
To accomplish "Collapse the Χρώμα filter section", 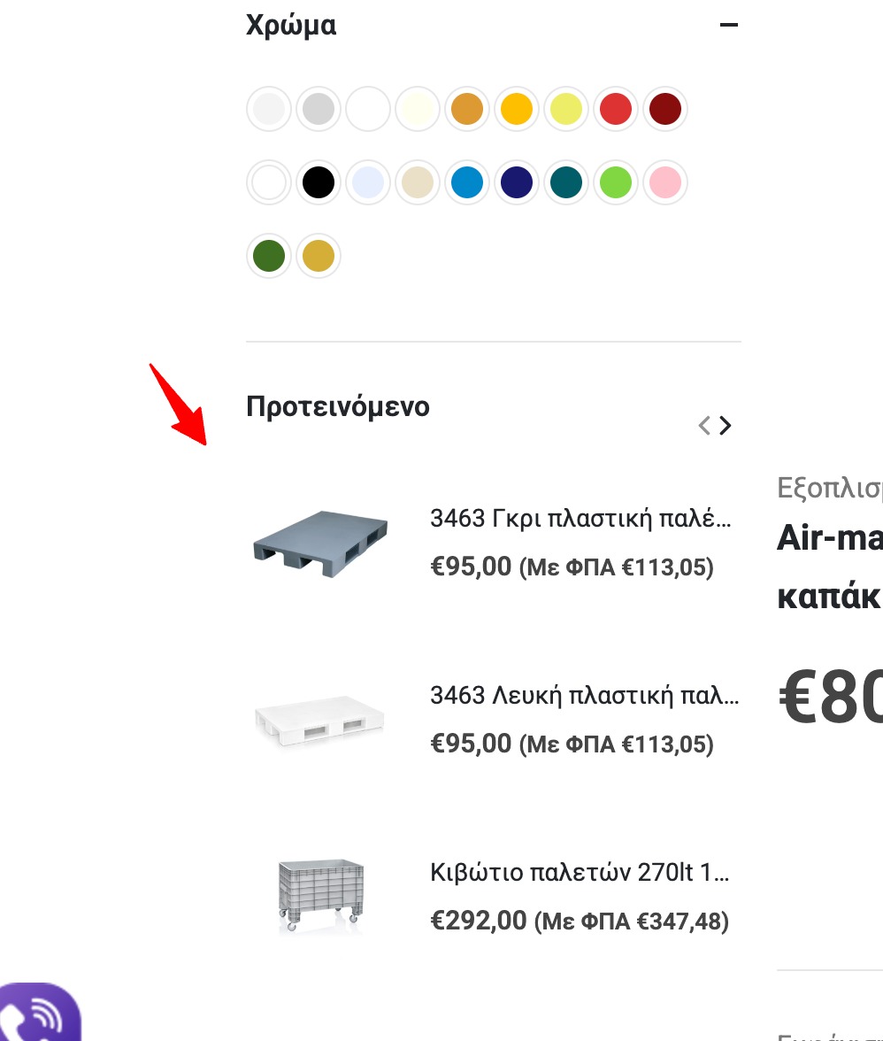I will pyautogui.click(x=728, y=26).
